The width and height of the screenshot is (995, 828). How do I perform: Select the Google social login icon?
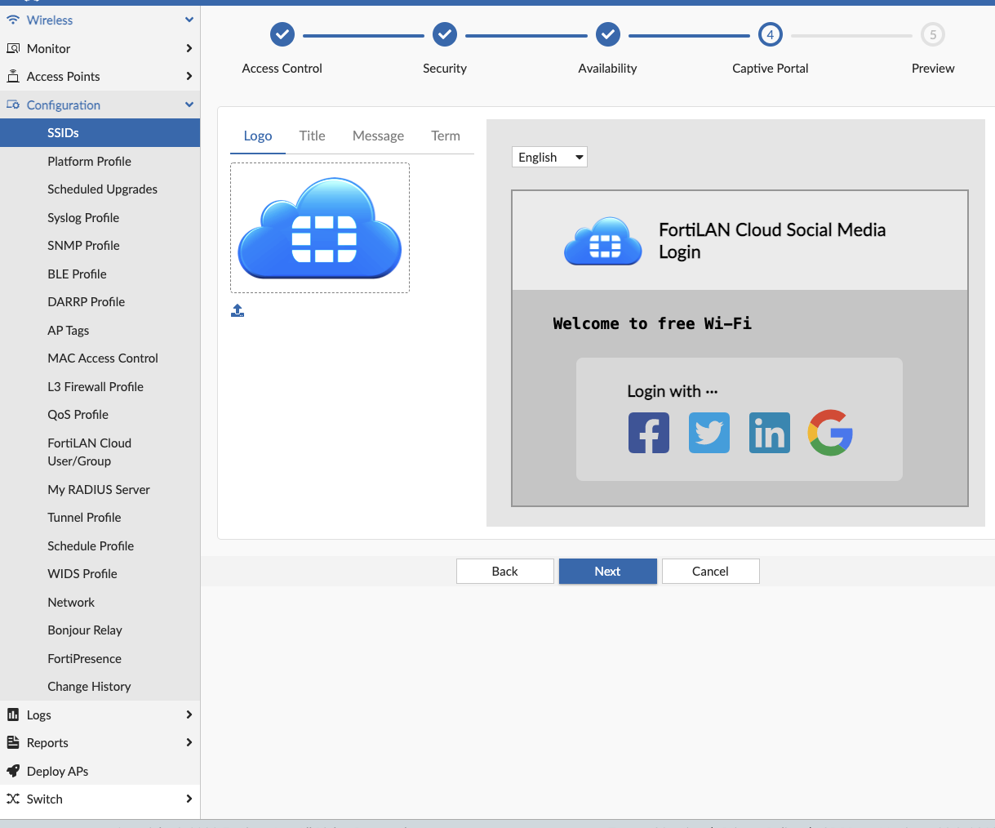829,433
